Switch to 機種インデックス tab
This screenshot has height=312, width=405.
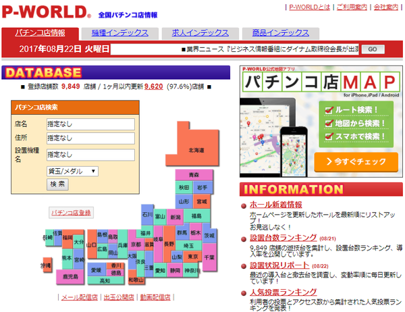[120, 33]
